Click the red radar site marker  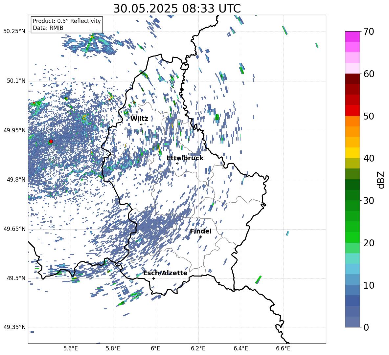coord(51,142)
